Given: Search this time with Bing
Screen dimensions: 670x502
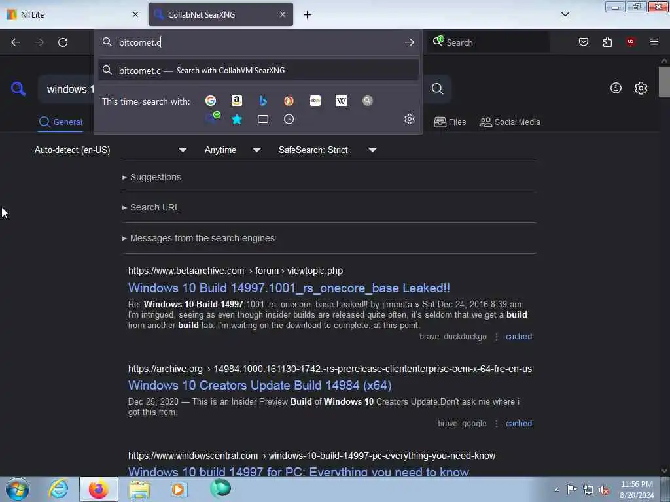Looking at the screenshot, I should (x=263, y=101).
